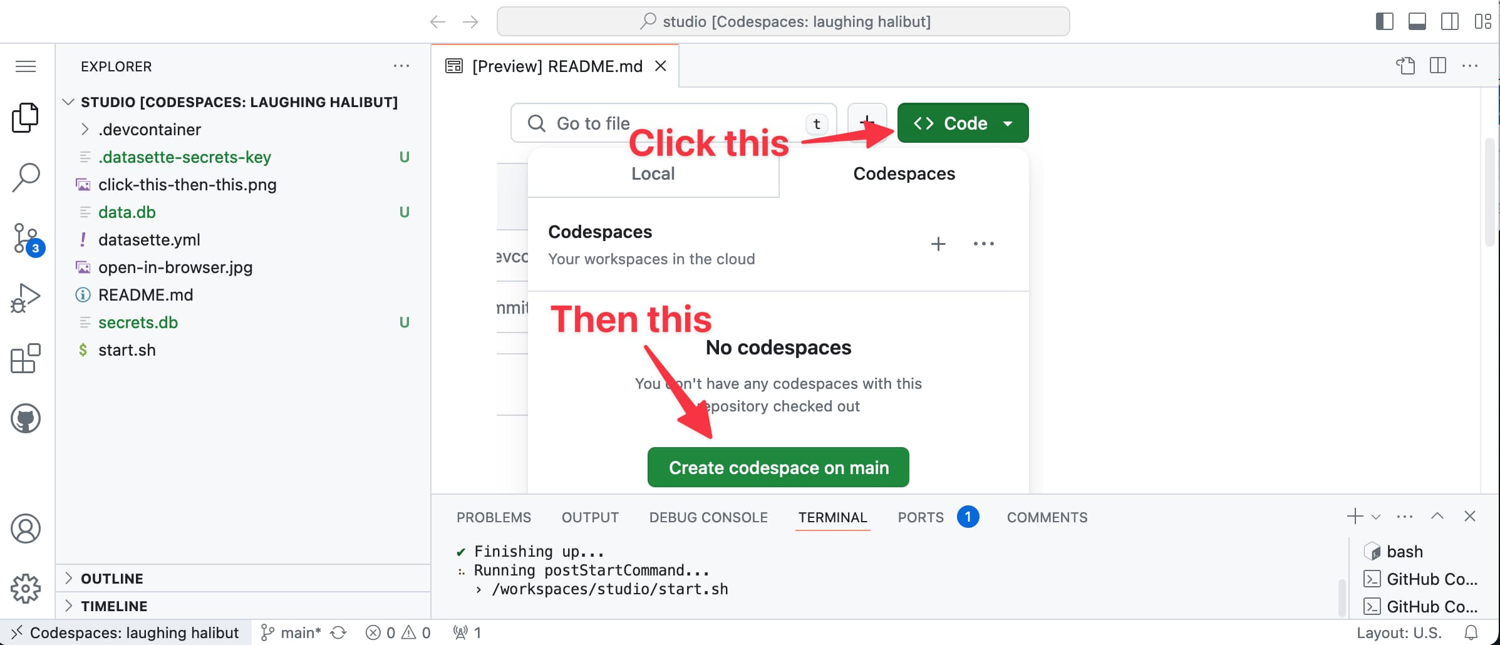Open the .datasette-secrets-key file
The height and width of the screenshot is (645, 1500).
click(x=243, y=157)
